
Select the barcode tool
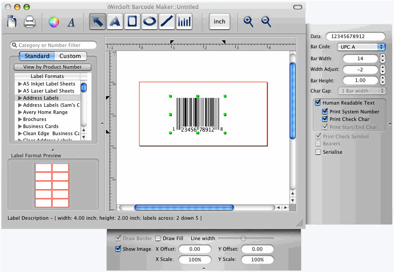click(184, 21)
